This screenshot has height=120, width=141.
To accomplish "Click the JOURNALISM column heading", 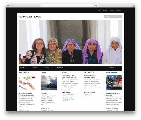I will click(x=112, y=73).
